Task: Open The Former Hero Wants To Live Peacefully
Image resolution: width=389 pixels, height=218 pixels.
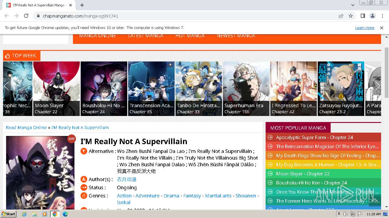Action: click(x=328, y=201)
